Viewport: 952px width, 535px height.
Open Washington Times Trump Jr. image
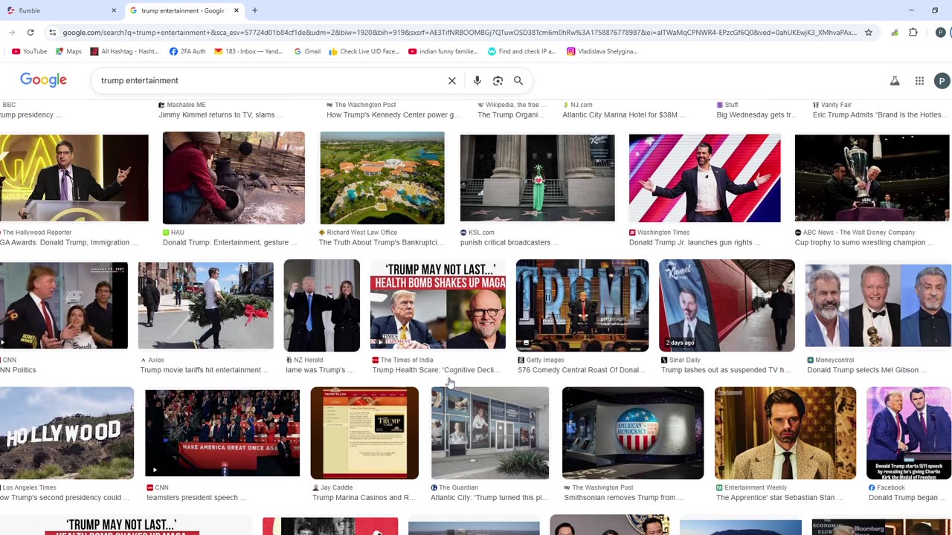point(704,178)
